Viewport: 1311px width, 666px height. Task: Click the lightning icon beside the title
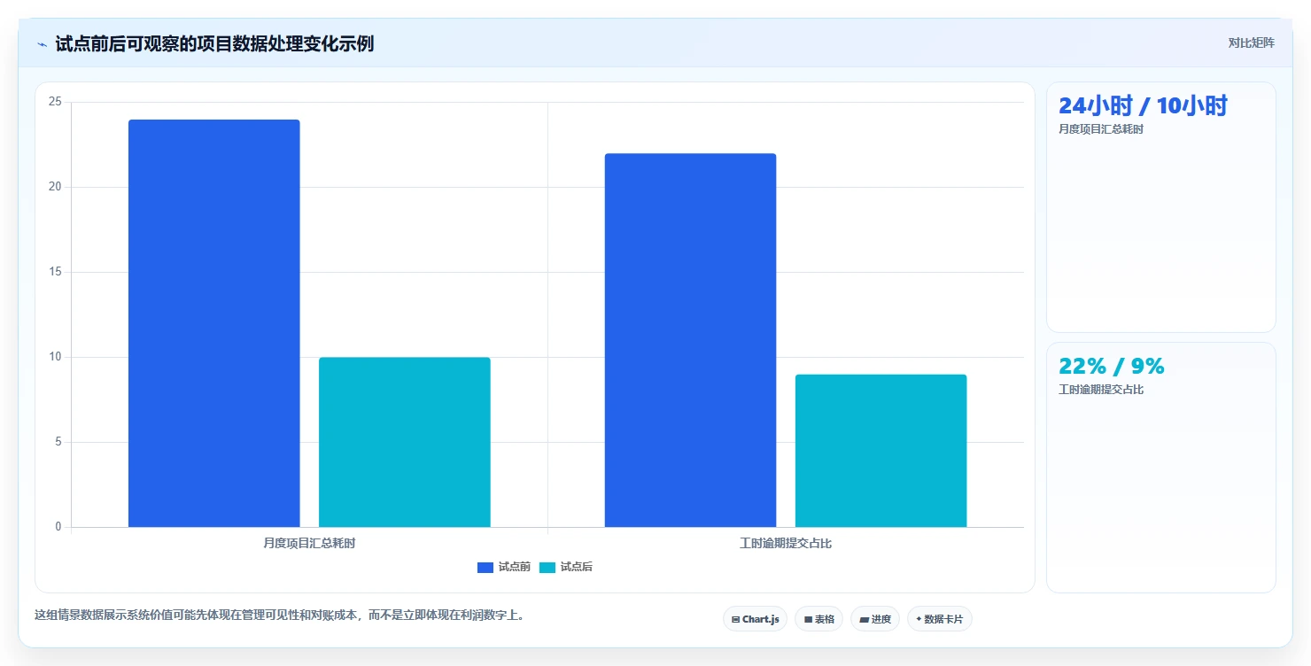tap(43, 44)
